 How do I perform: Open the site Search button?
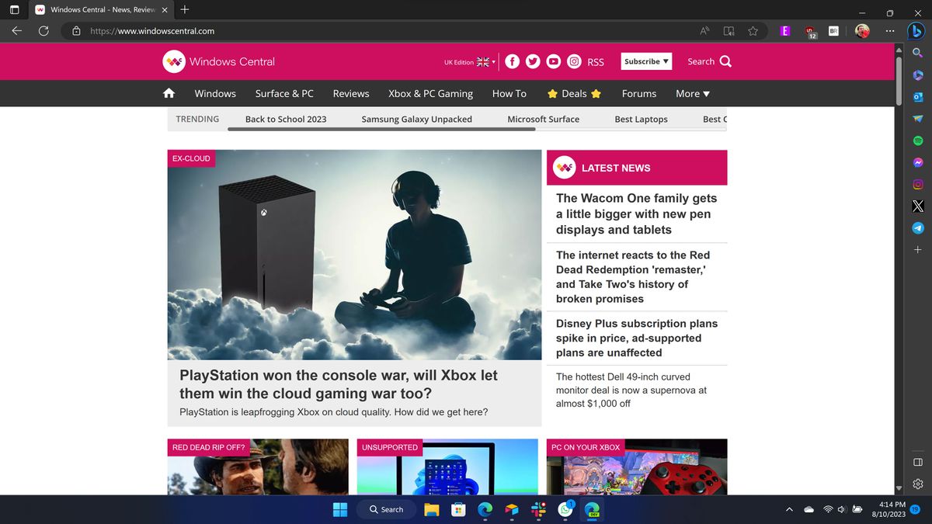(709, 61)
